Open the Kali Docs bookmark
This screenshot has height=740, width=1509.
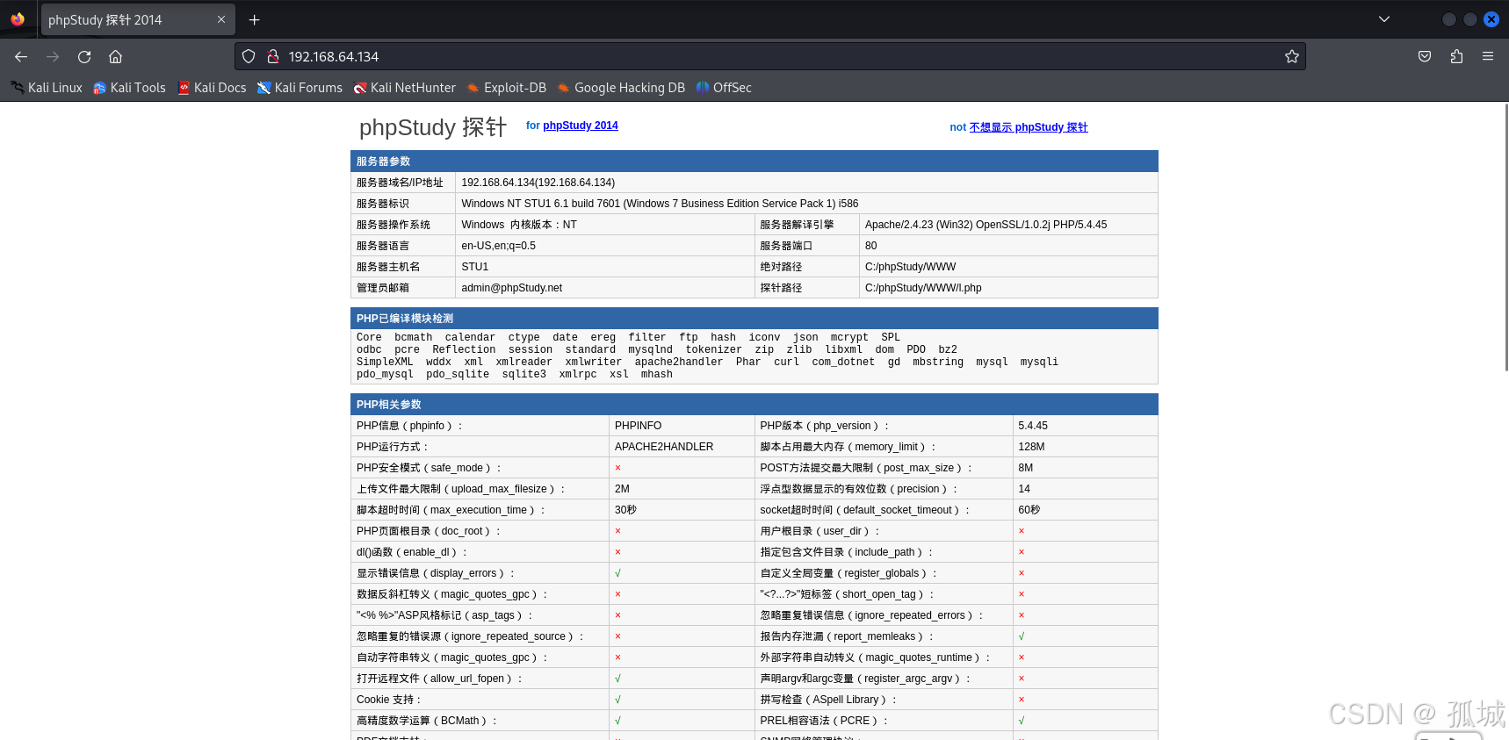(x=212, y=88)
